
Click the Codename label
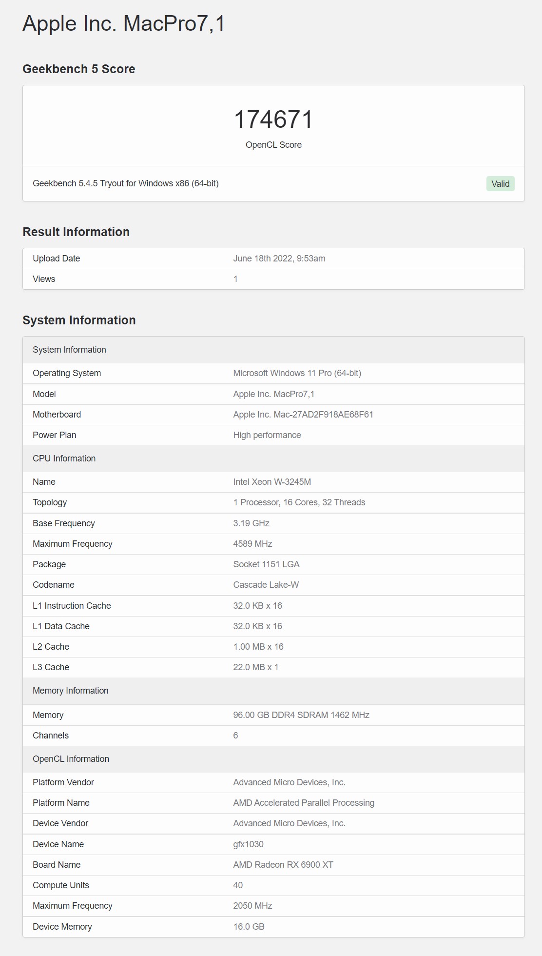[54, 585]
